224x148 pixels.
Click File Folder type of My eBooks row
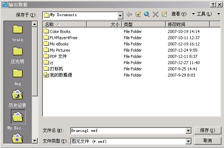click(x=133, y=44)
